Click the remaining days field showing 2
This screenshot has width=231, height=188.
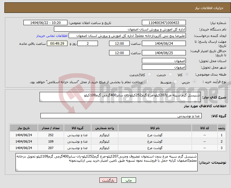point(88,43)
